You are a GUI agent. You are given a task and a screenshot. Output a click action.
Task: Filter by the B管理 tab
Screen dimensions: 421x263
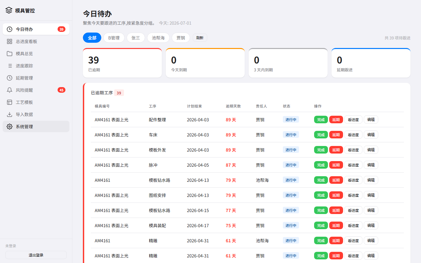114,38
